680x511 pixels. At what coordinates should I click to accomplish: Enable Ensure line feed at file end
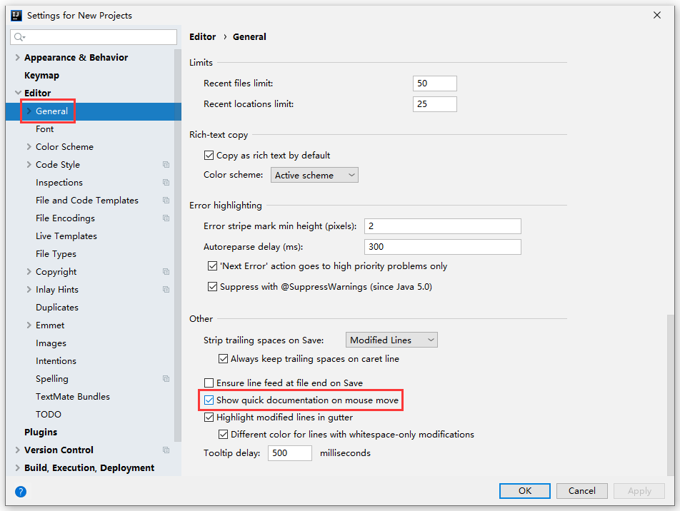tap(209, 383)
